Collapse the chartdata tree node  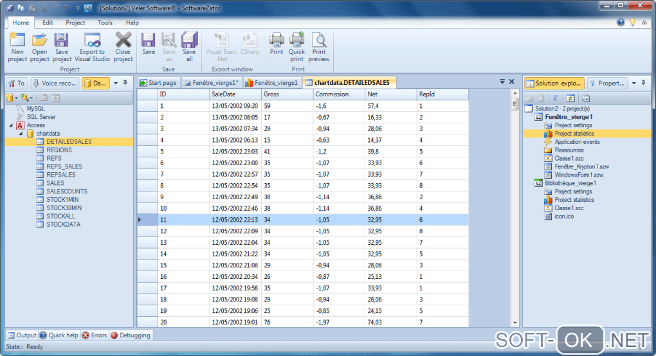pyautogui.click(x=21, y=133)
